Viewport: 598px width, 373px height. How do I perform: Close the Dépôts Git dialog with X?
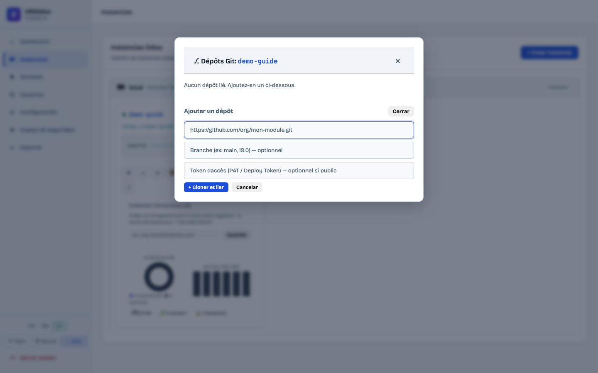(397, 61)
